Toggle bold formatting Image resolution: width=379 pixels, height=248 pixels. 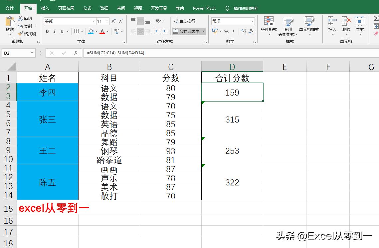(47, 31)
